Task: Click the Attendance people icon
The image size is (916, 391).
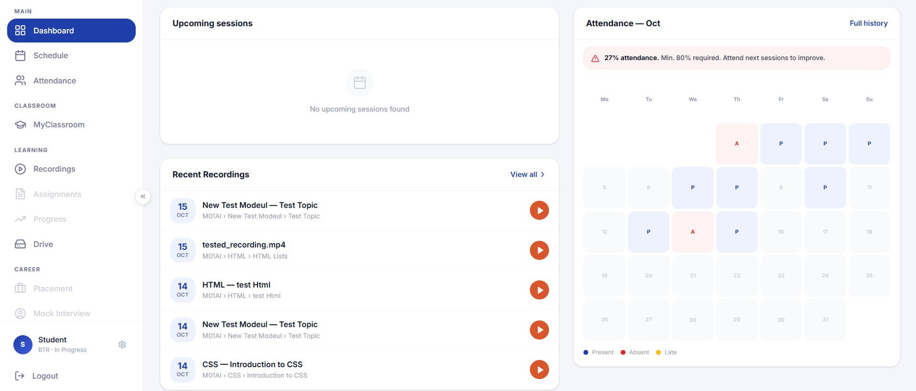Action: coord(20,81)
